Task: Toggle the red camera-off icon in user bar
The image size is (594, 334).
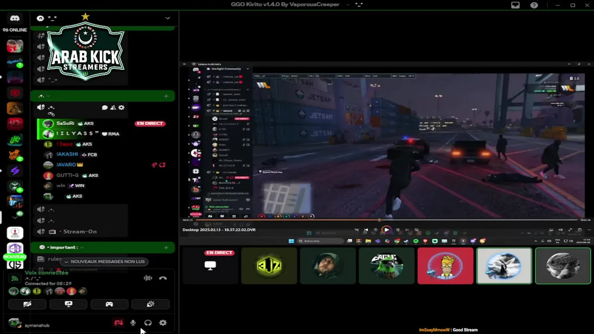Action: [118, 323]
